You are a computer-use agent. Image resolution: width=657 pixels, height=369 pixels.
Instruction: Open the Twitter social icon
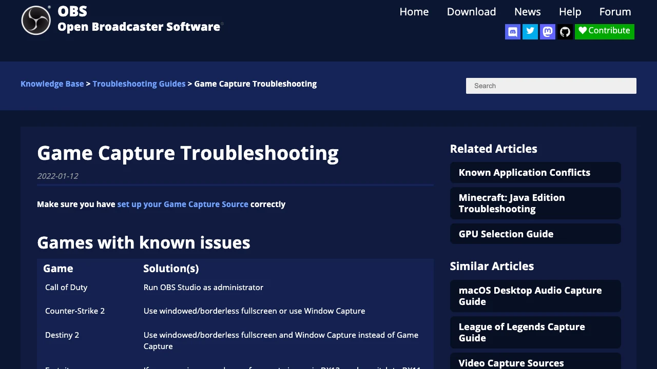530,32
